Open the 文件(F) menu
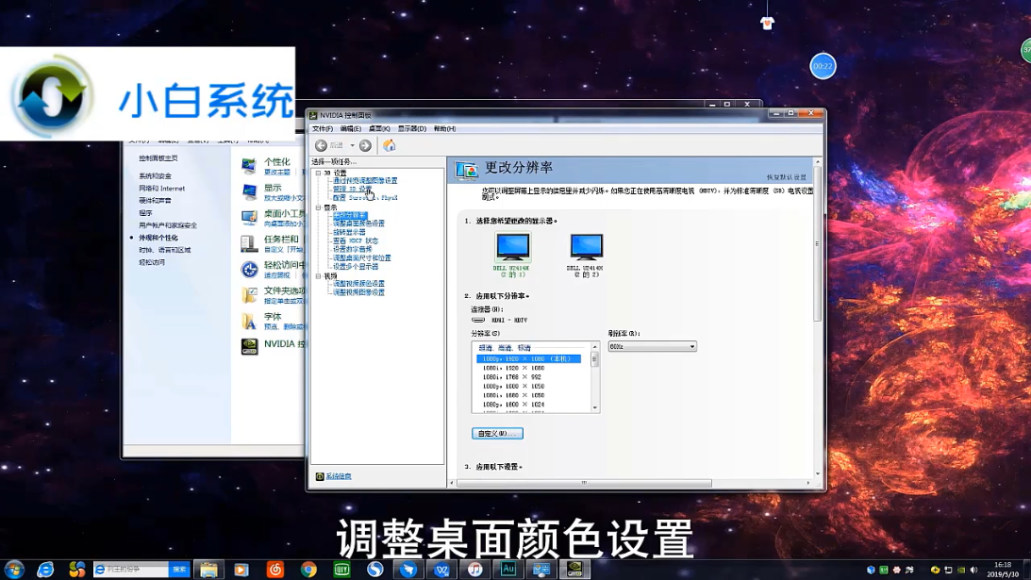Image resolution: width=1031 pixels, height=580 pixels. [x=323, y=129]
